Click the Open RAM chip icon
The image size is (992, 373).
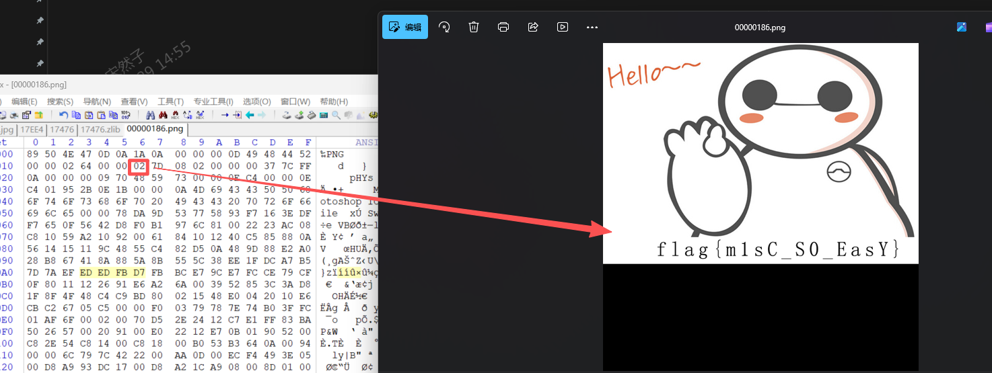(311, 115)
